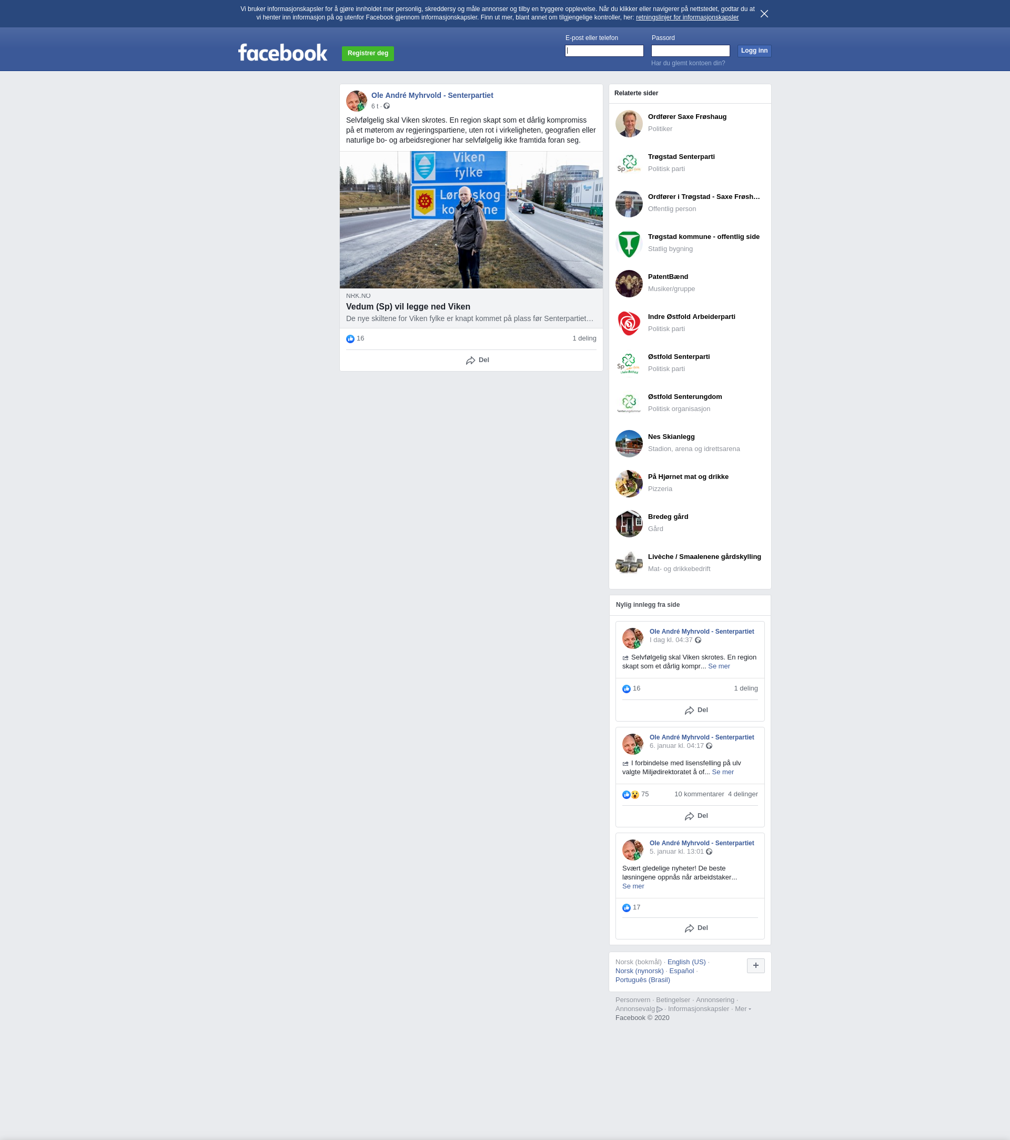Click Del on the 5. januar post
The image size is (1010, 1140).
click(695, 928)
